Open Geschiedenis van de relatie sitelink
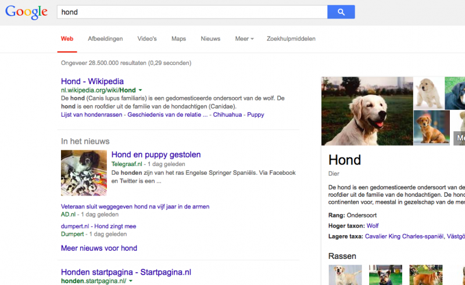The height and width of the screenshot is (285, 465). click(167, 115)
